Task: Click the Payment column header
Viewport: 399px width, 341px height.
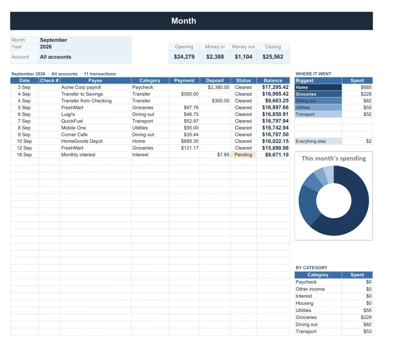Action: point(184,80)
